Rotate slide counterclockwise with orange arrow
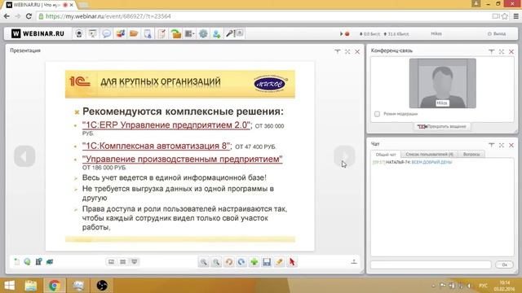Image resolution: width=522 pixels, height=293 pixels. [x=228, y=262]
